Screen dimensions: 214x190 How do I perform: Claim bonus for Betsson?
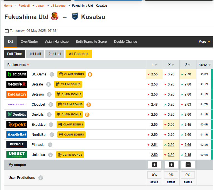pos(69,94)
